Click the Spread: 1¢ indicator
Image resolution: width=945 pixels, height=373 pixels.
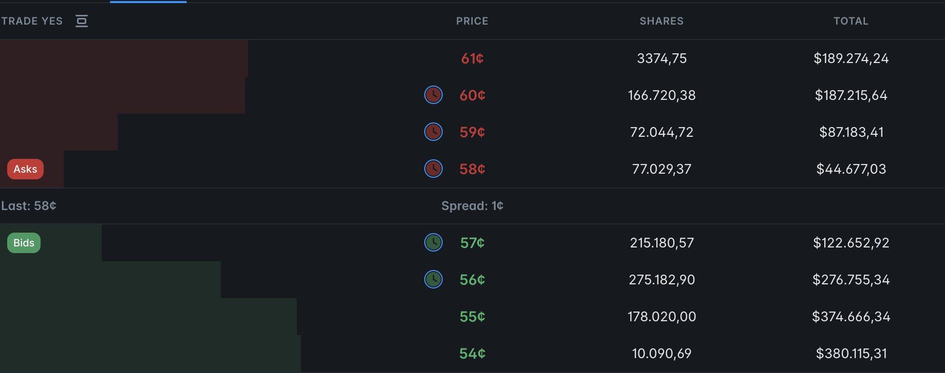472,206
